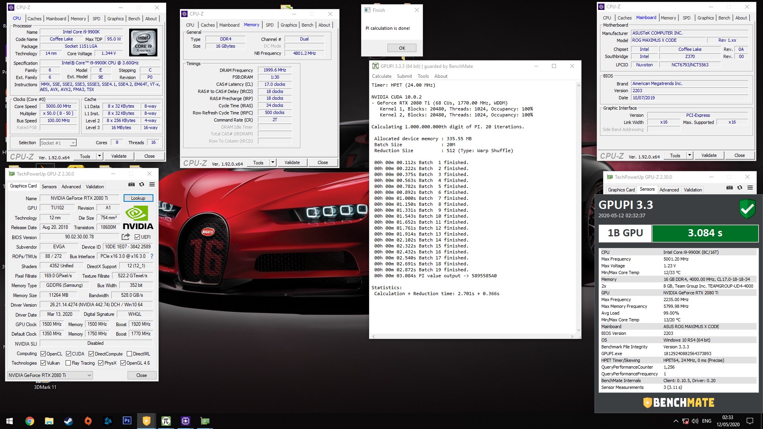Viewport: 763px width, 429px height.
Task: Toggle the OpenCL checkbox
Action: pos(43,354)
